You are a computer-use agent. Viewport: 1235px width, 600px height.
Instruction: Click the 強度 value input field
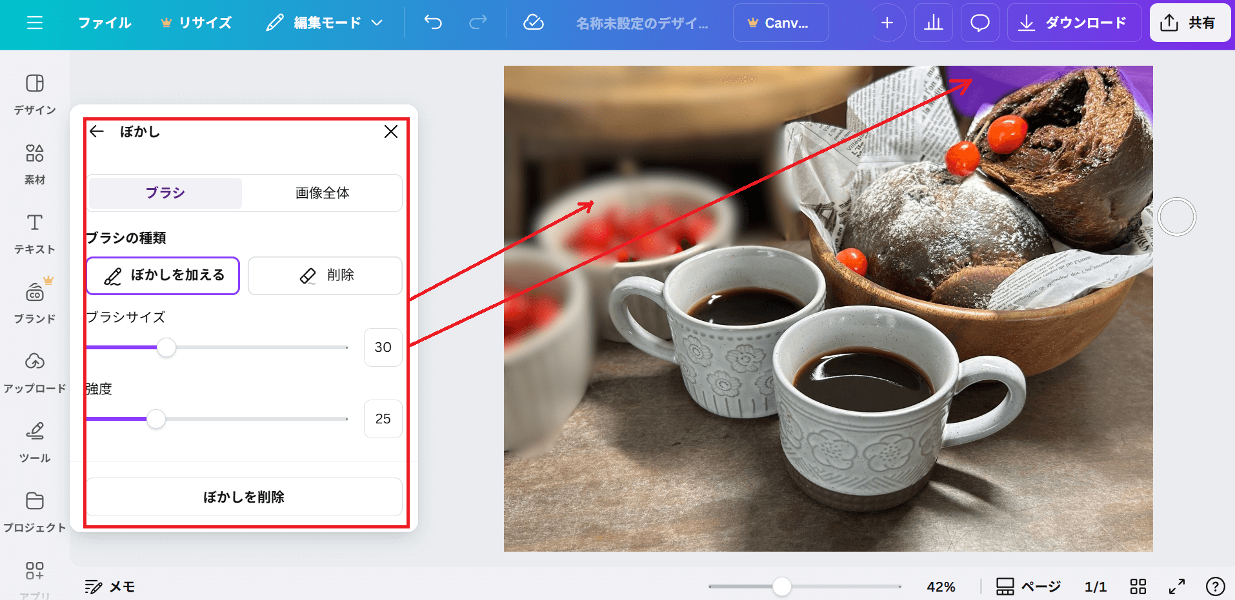coord(383,419)
